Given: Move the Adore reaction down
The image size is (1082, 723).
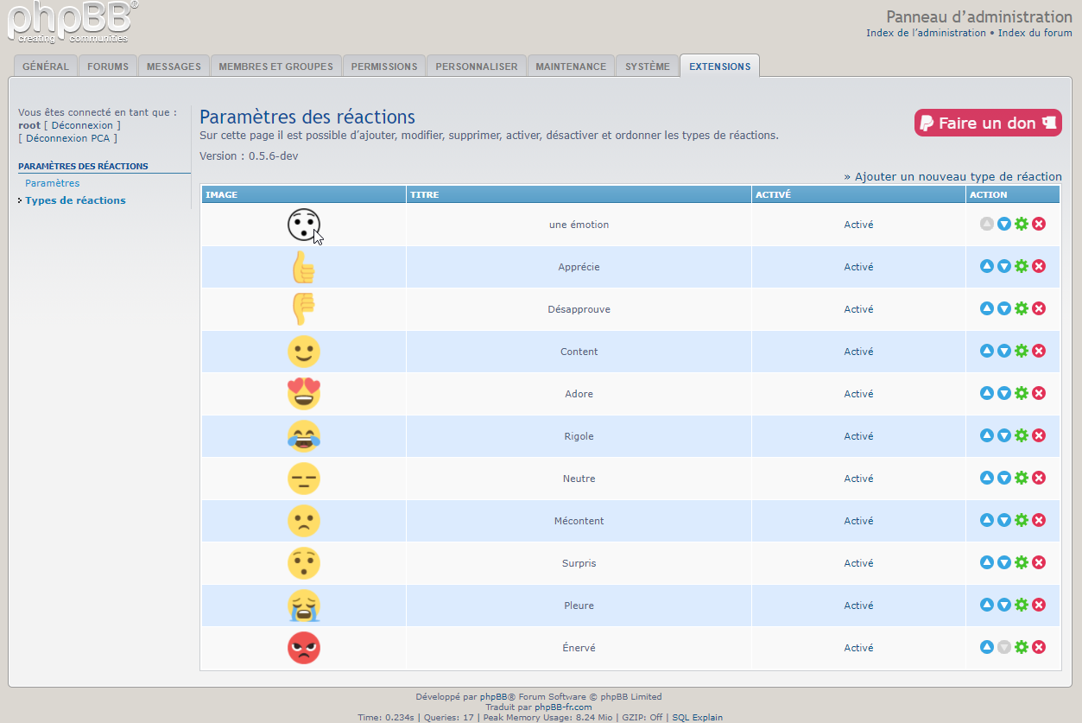Looking at the screenshot, I should click(x=1004, y=393).
